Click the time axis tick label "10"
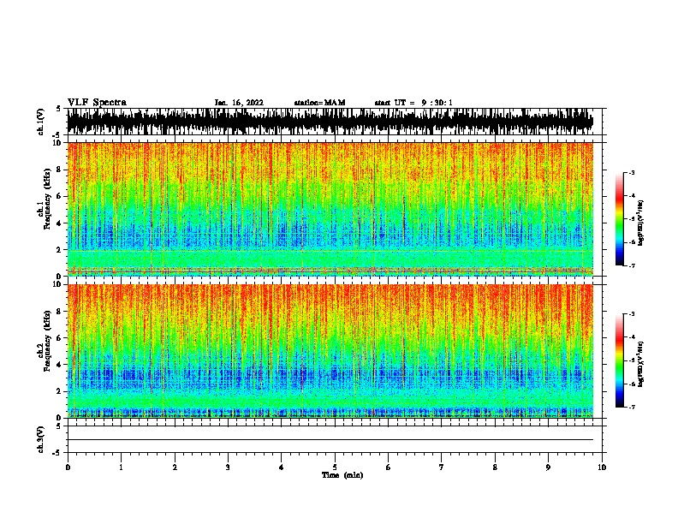 point(602,467)
